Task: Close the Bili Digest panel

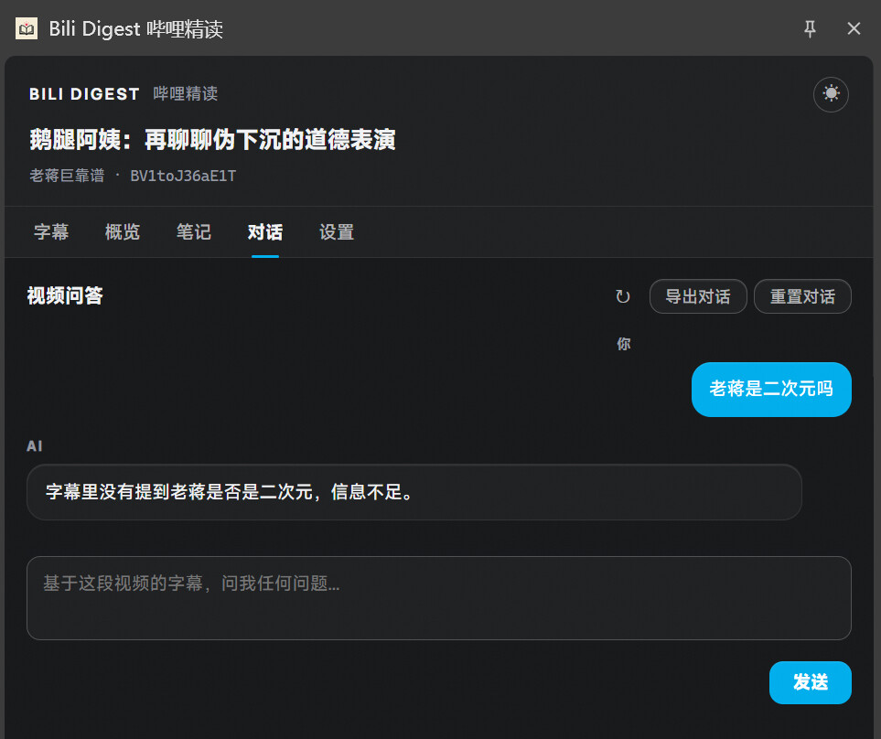Action: tap(854, 28)
